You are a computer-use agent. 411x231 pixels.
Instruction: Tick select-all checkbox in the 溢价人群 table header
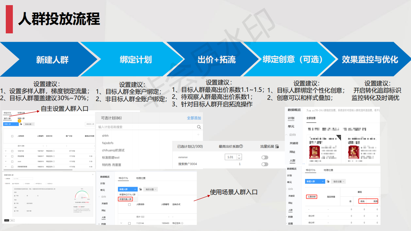click(x=12, y=136)
